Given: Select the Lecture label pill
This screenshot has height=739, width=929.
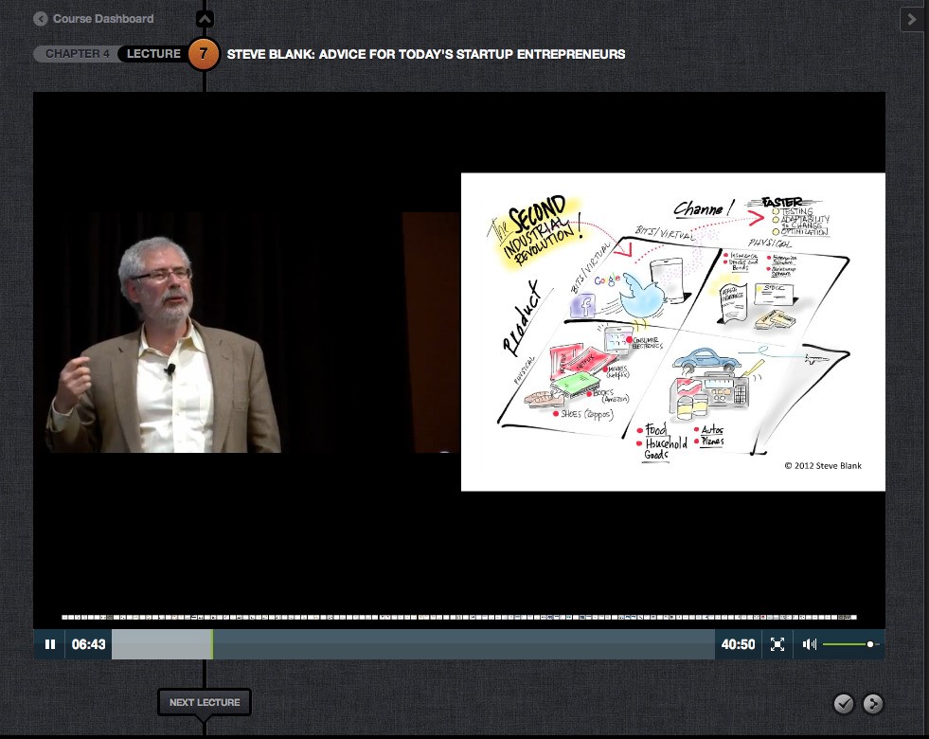Looking at the screenshot, I should point(152,54).
